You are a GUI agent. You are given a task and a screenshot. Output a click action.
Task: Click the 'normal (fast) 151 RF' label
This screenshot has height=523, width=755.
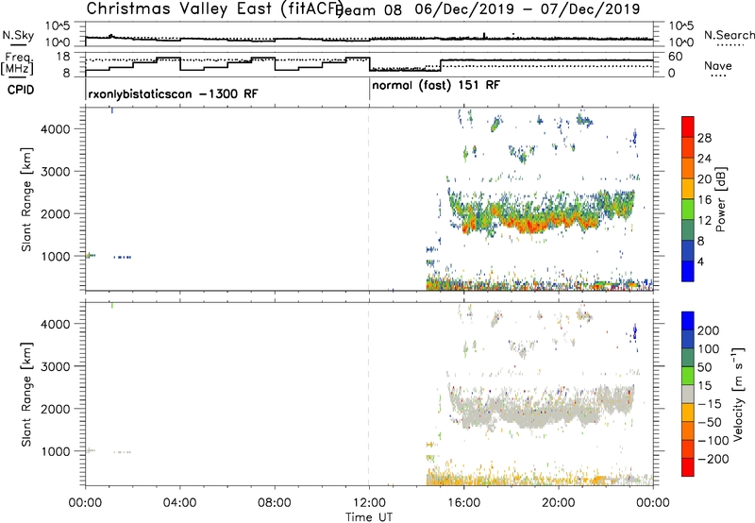pos(436,86)
